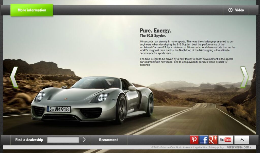Click the download icon in the bottom bar
The image size is (260, 153).
pyautogui.click(x=241, y=139)
